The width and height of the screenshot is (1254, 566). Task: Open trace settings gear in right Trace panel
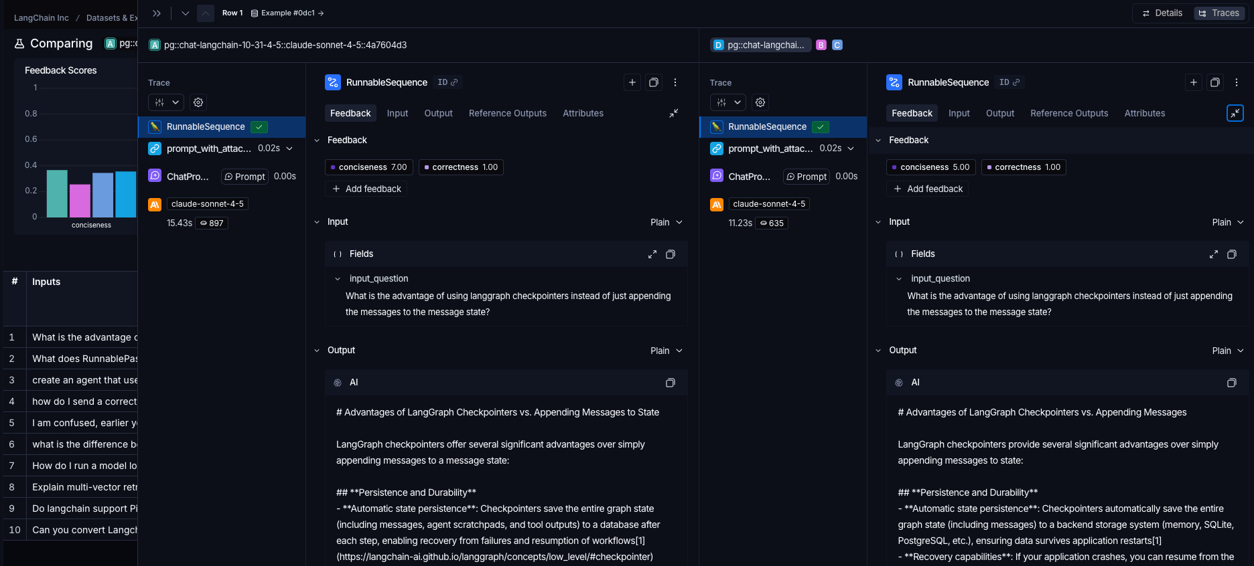760,102
